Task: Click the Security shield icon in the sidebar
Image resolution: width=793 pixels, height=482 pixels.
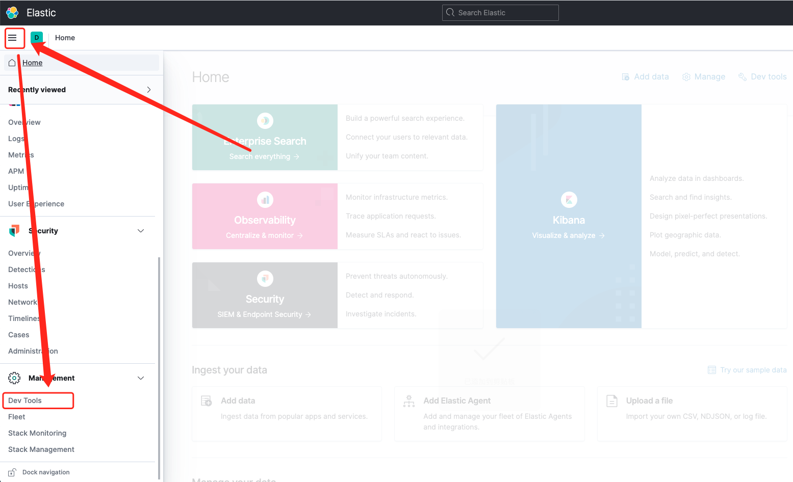Action: (14, 230)
